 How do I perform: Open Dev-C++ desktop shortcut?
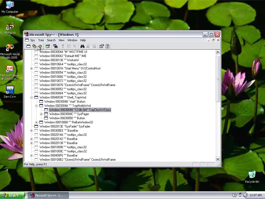coord(10,92)
